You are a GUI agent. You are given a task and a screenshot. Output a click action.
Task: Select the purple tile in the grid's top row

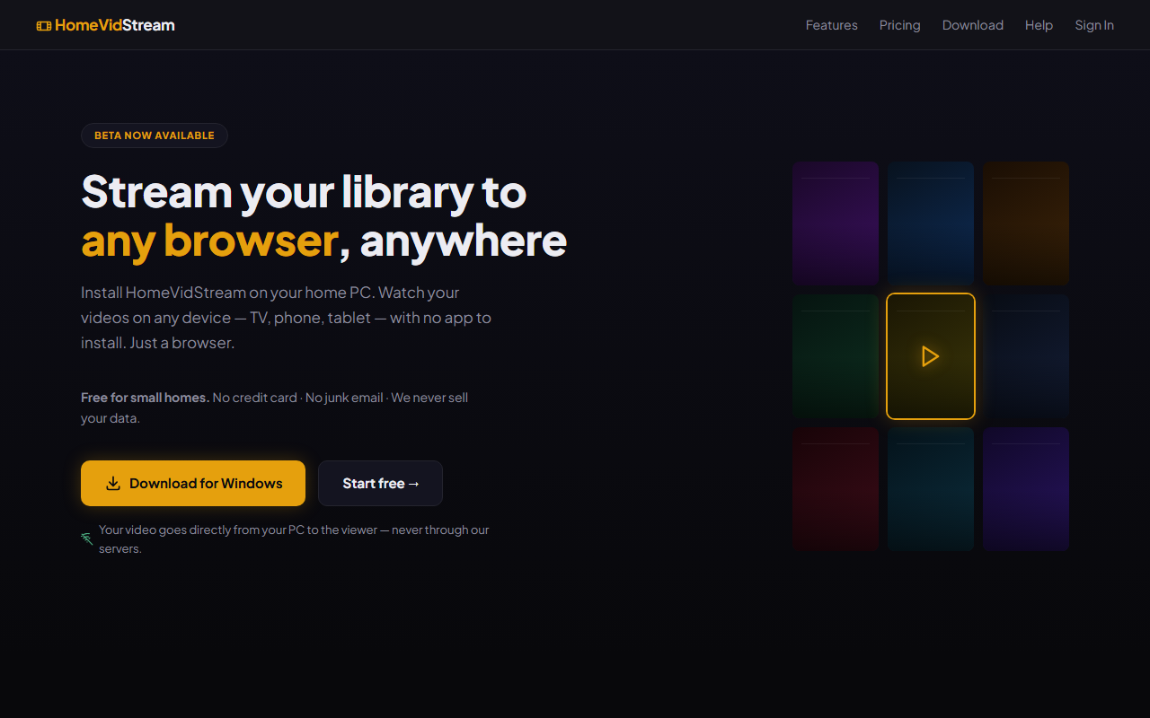tap(836, 223)
